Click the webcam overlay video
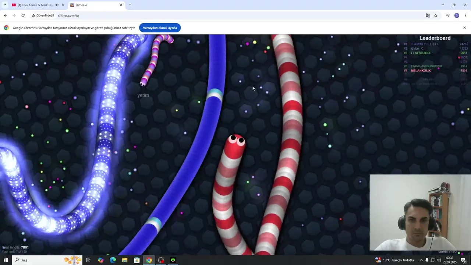This screenshot has width=471, height=265. click(420, 212)
